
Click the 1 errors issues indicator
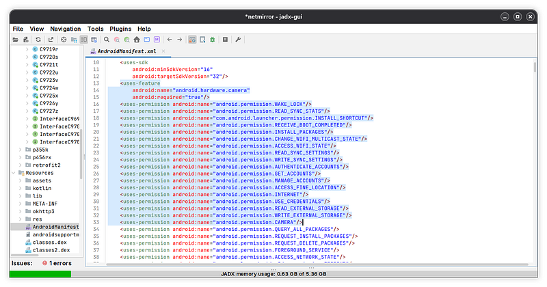[57, 263]
